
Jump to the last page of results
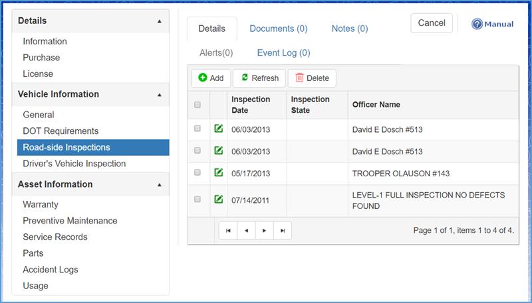click(283, 230)
